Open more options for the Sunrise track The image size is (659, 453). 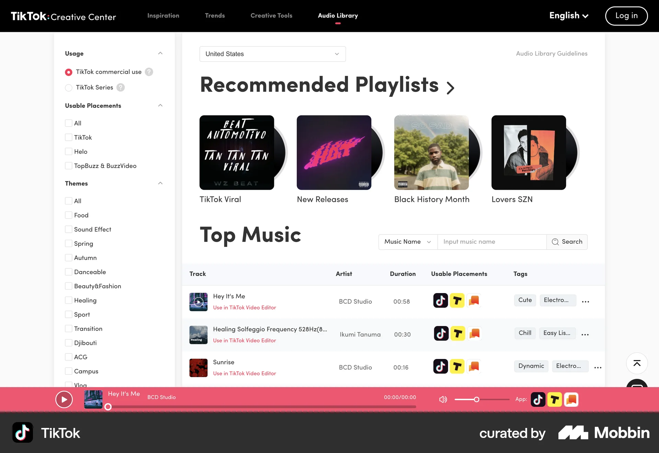[x=598, y=367]
